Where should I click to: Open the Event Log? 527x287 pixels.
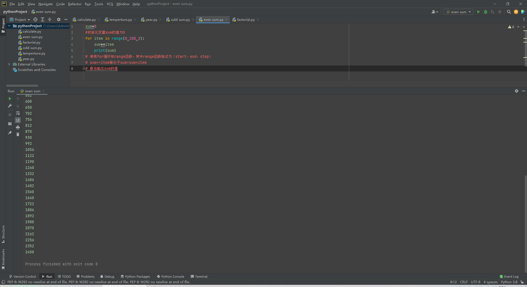point(509,277)
